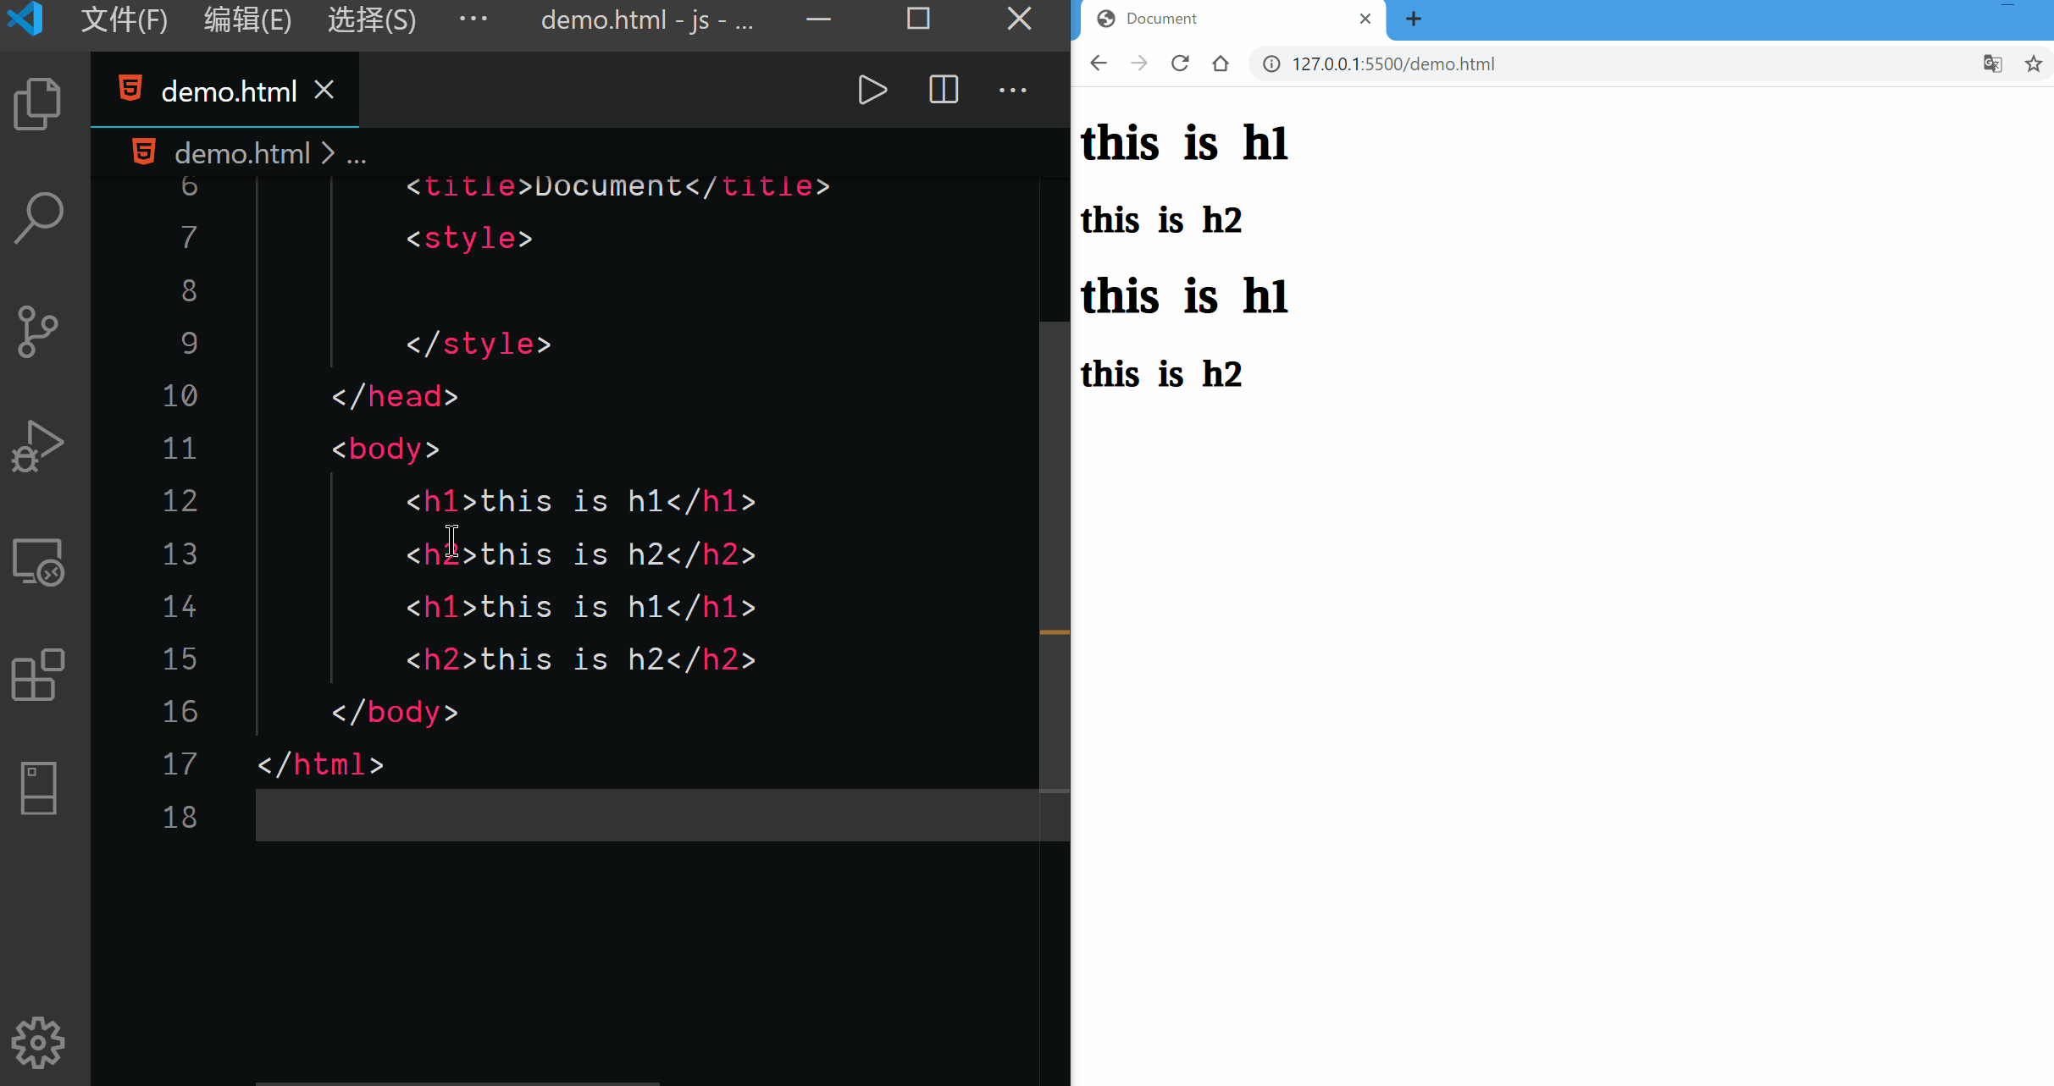Bookmark this page with star icon

coord(2033,63)
